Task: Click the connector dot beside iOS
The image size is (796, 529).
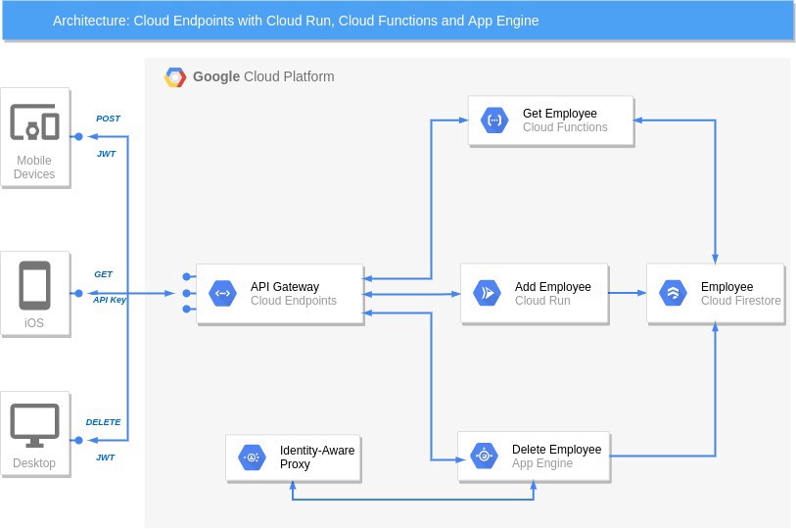Action: tap(78, 293)
